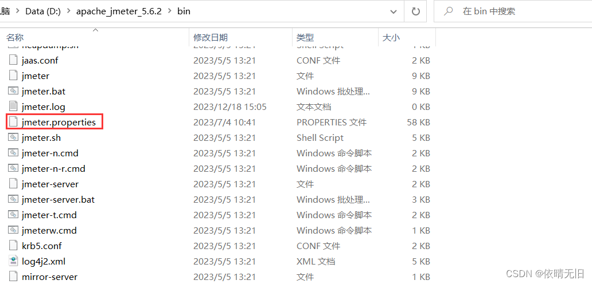This screenshot has height=284, width=592.
Task: Click the 2023/12/18 15:05 modified date
Action: 230,107
